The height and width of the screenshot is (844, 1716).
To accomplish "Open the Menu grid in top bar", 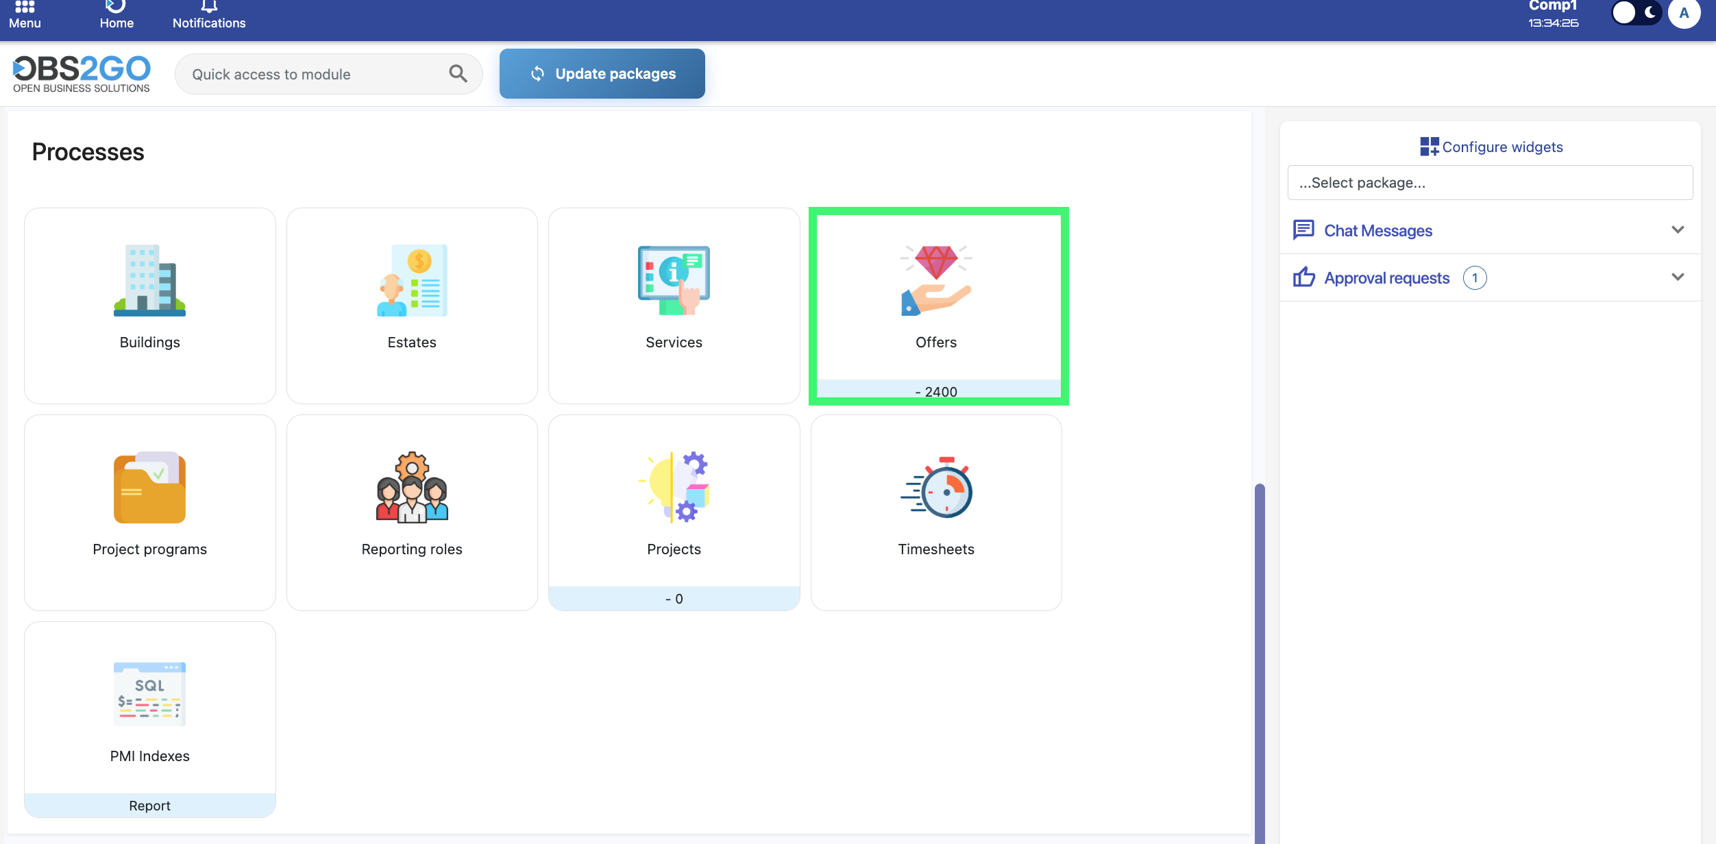I will point(25,14).
